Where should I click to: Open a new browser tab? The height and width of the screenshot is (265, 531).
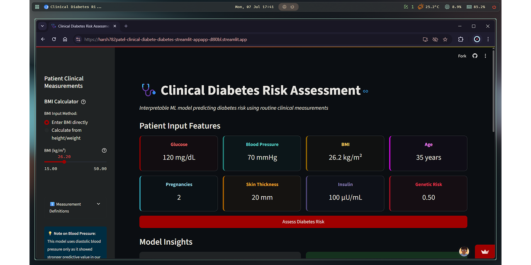pos(126,26)
